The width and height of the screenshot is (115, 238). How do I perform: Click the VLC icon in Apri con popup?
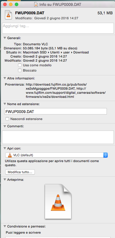10,155
